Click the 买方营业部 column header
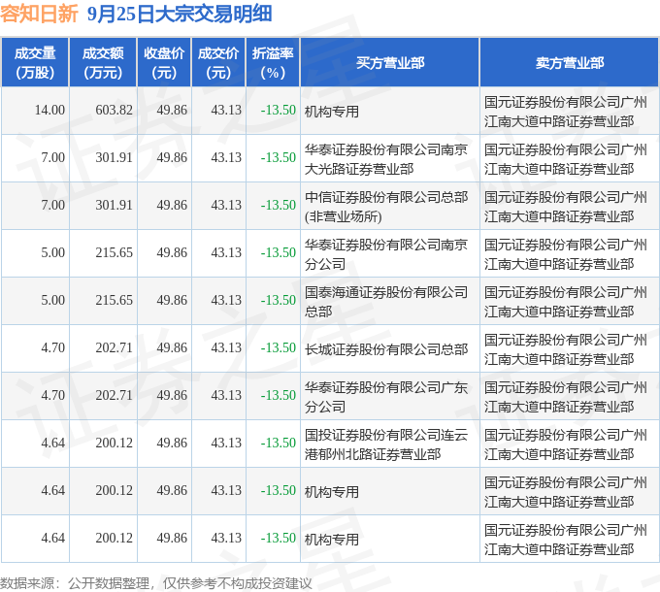The height and width of the screenshot is (592, 660). tap(389, 62)
